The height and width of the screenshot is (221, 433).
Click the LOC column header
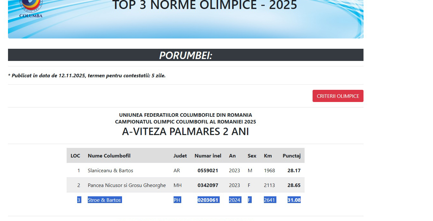point(76,156)
